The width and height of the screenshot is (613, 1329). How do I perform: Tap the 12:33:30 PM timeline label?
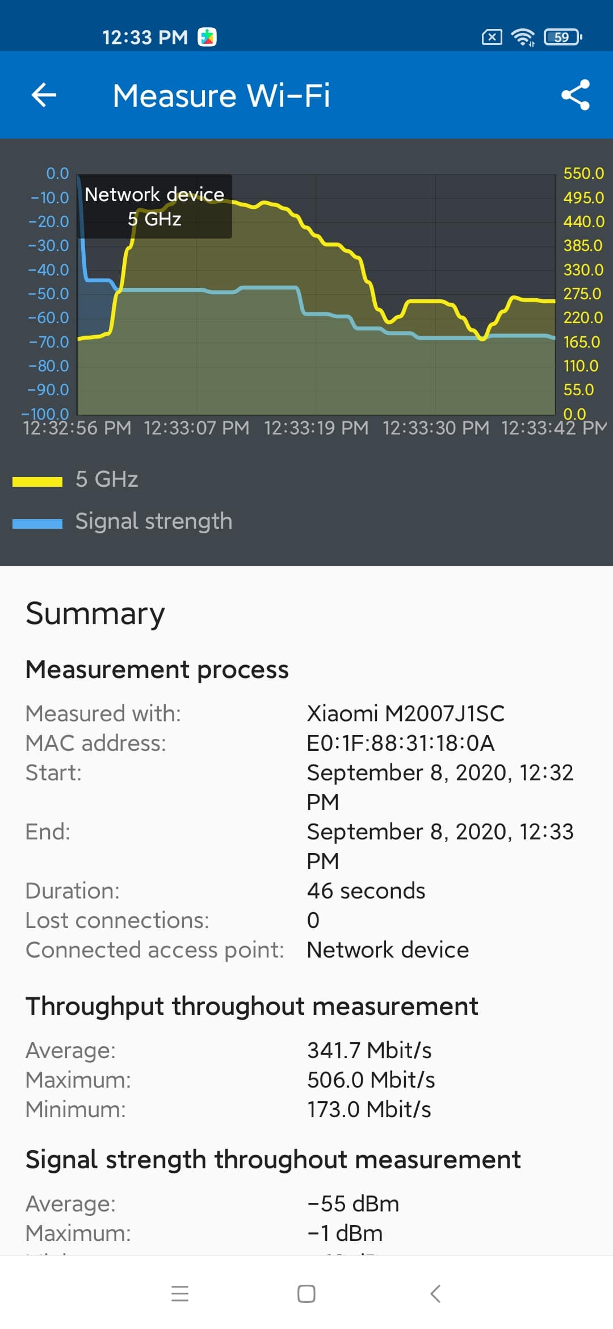[436, 428]
